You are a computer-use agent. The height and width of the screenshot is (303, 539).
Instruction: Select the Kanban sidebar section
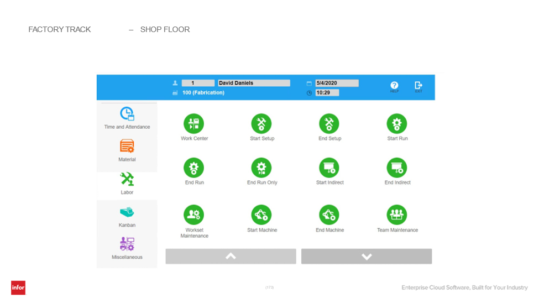(x=127, y=217)
